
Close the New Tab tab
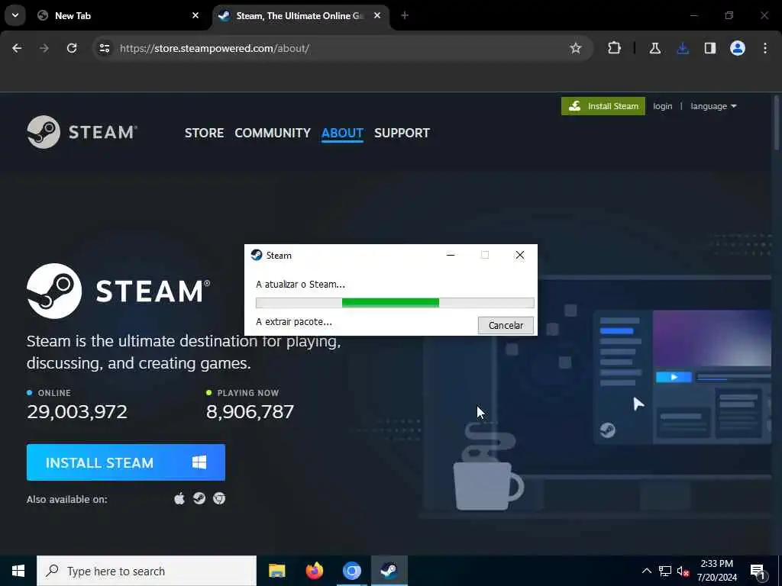click(x=195, y=15)
